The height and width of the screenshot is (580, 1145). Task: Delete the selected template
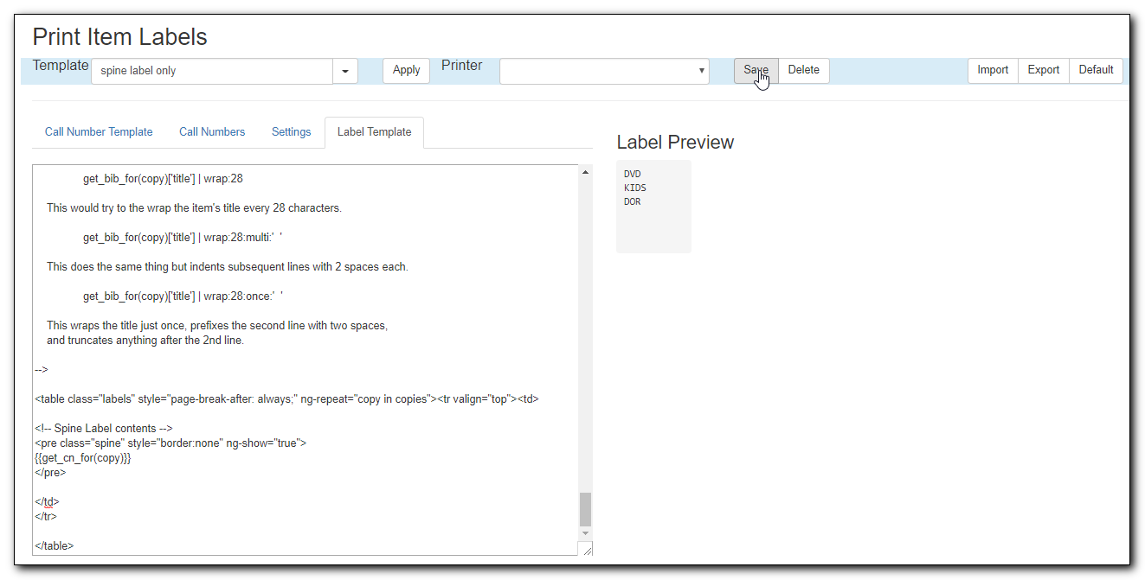click(803, 71)
